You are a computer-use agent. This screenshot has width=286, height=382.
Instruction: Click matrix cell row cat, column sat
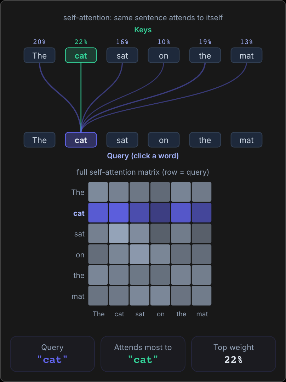(x=139, y=213)
